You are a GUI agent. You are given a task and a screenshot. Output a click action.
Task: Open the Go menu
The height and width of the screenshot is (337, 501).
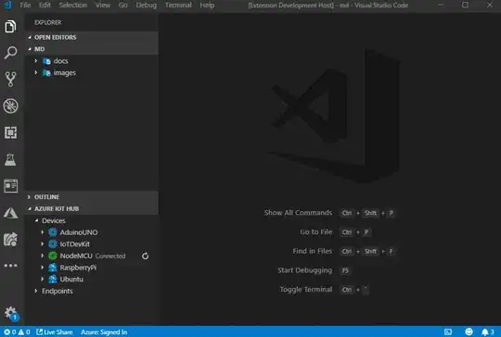coord(123,6)
